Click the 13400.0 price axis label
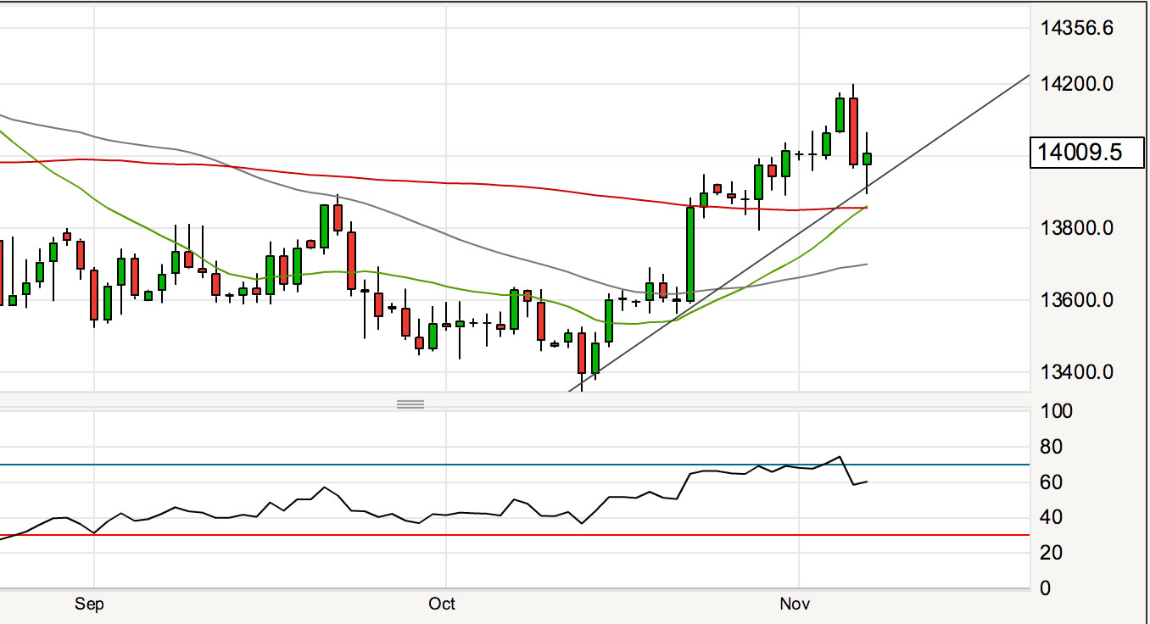Screen dimensions: 1150x624 [1077, 372]
